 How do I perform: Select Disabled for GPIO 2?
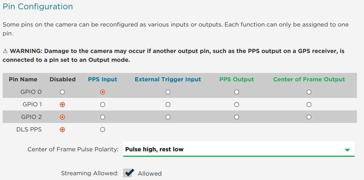62,117
